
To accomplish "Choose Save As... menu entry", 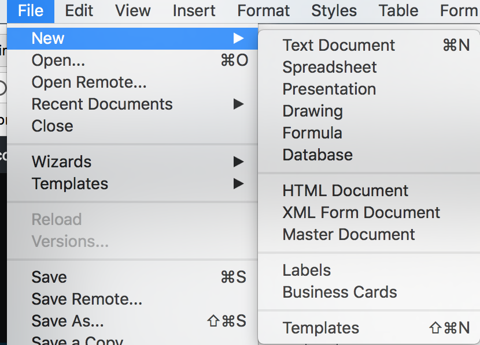I will [132, 321].
